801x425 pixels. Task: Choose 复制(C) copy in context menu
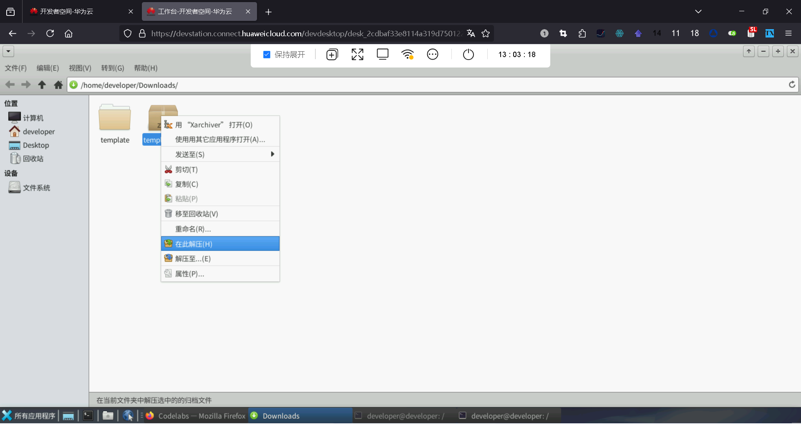220,184
